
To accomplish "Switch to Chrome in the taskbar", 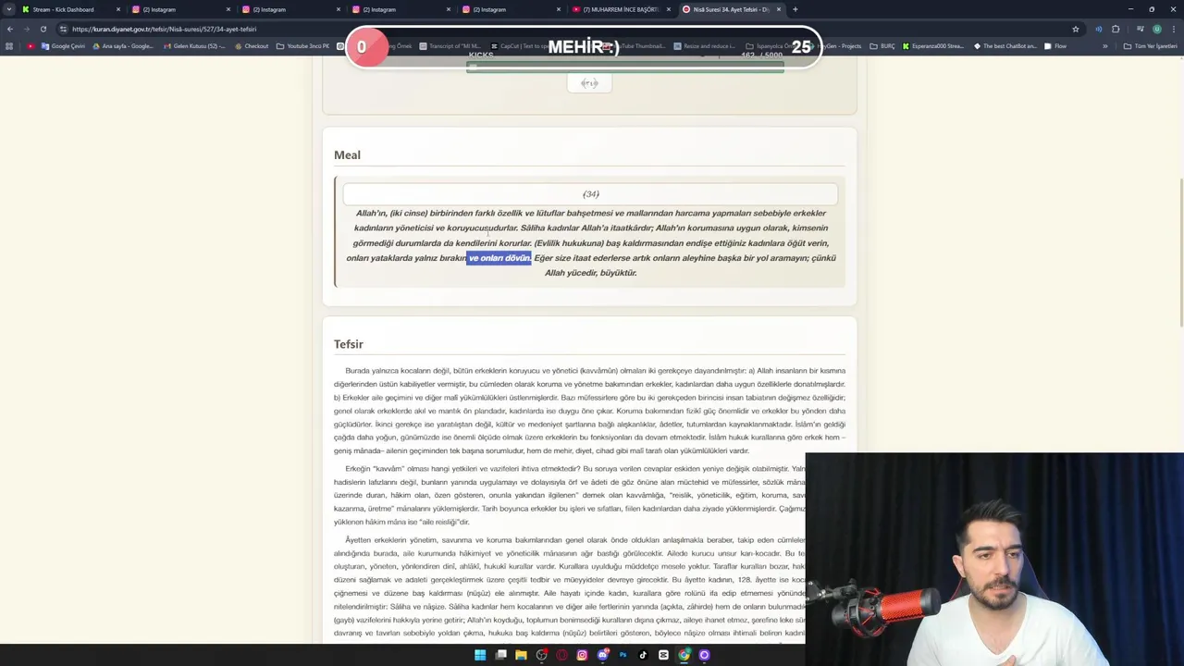I will 684,655.
